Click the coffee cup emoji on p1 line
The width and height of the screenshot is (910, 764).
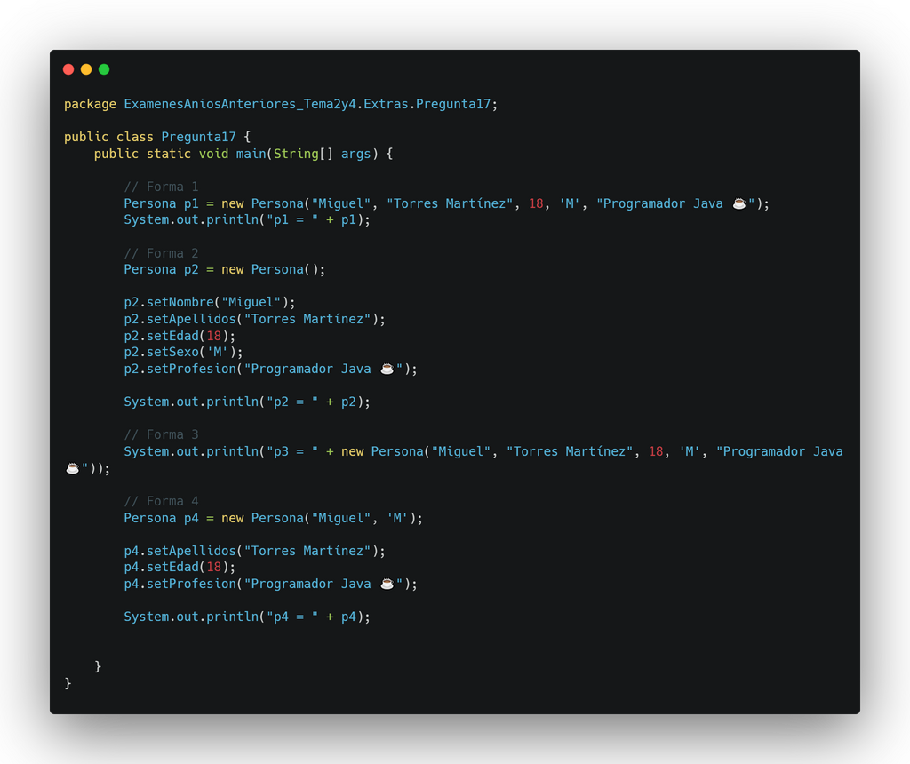coord(738,203)
